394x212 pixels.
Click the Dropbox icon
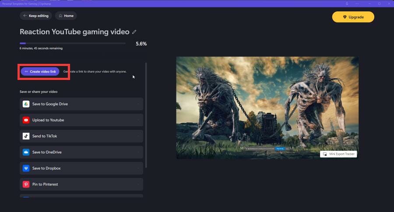click(x=26, y=168)
